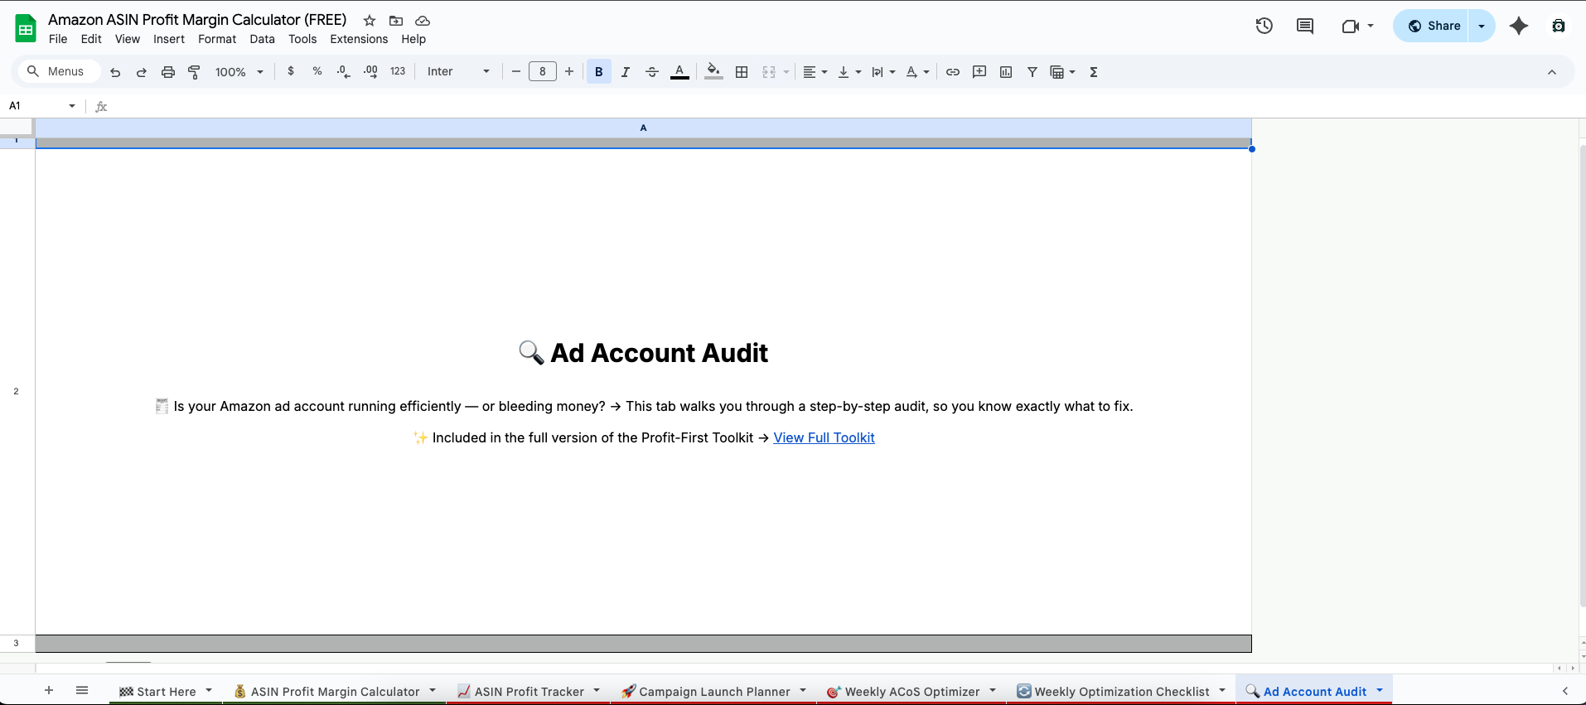Activate the Paint format tool
1586x705 pixels.
195,72
